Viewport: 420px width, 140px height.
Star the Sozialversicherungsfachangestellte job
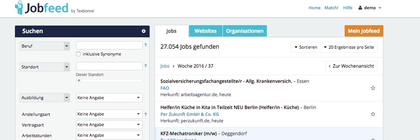373,88
